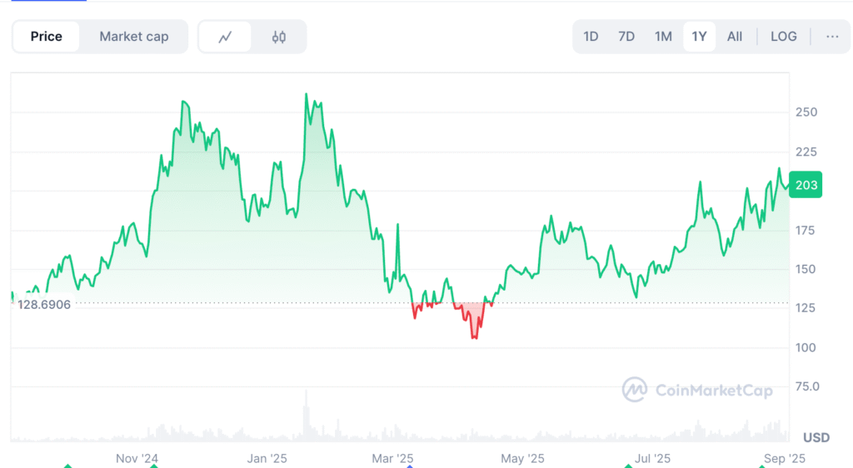
Task: Switch to line chart view
Action: [x=225, y=37]
